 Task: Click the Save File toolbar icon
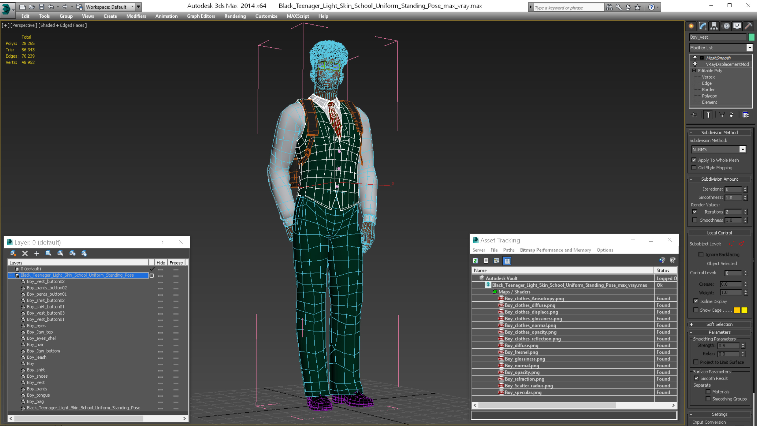[42, 7]
